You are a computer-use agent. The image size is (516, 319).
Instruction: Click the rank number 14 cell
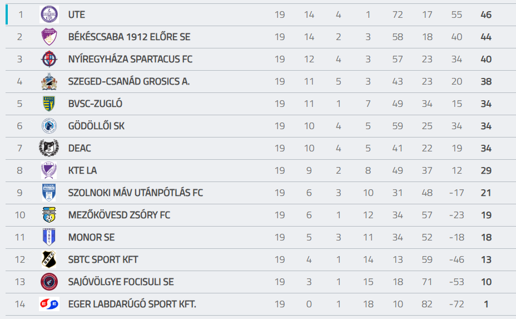20,304
